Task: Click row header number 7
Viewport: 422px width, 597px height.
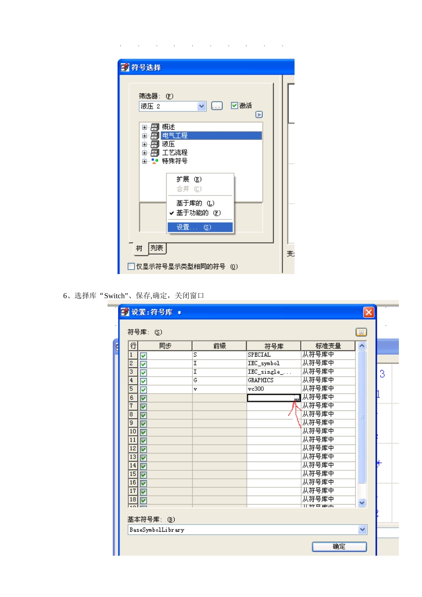Action: [133, 406]
